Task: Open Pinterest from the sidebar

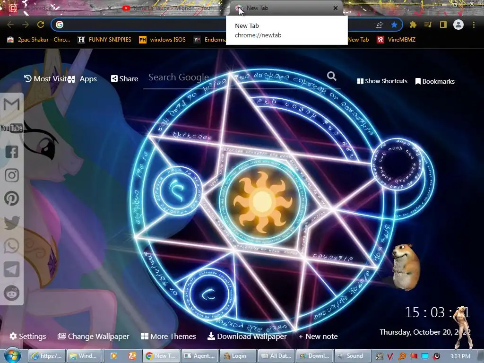Action: (12, 199)
